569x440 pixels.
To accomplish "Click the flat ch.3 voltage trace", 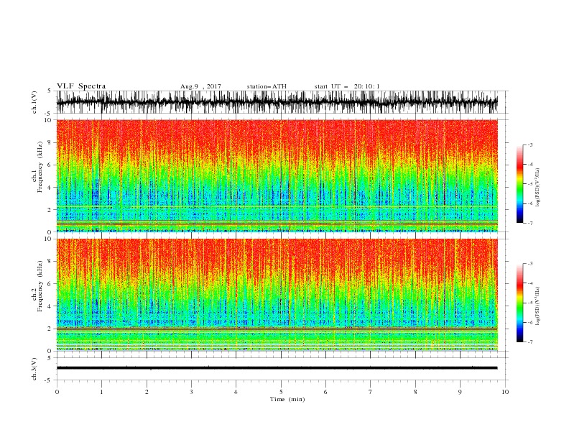I will [x=277, y=368].
